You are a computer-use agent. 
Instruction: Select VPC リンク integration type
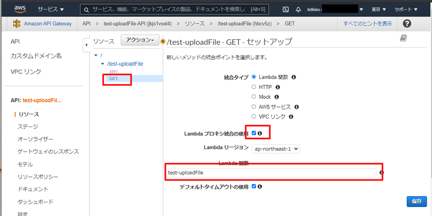tap(254, 117)
